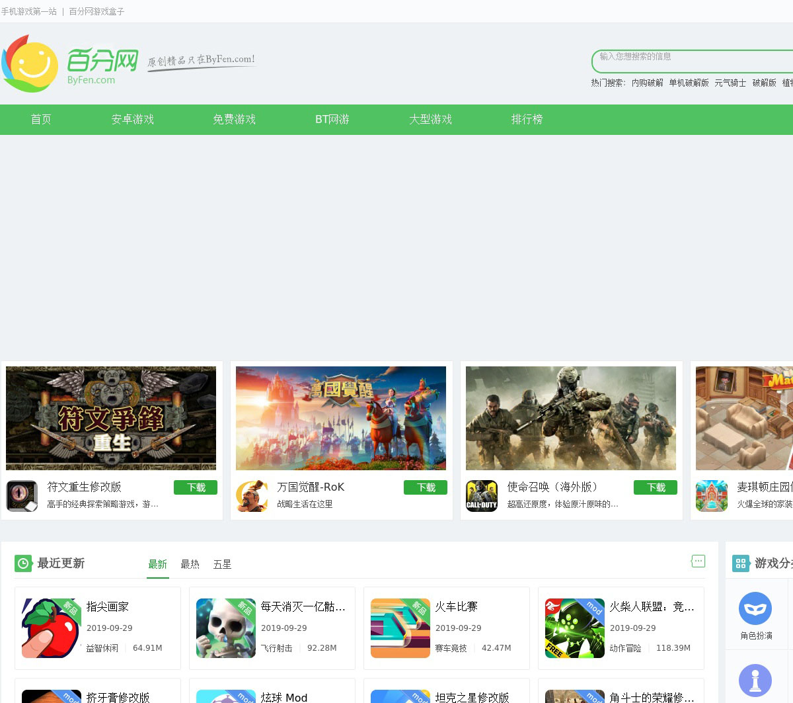Open the Call of Duty soldiers banner
This screenshot has height=703, width=793.
[571, 418]
